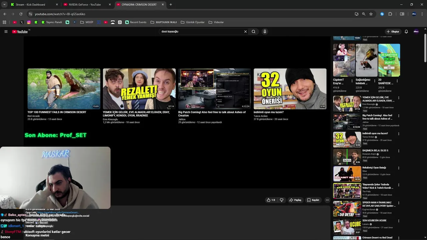Dislike the video with thumbs down
Image resolution: width=427 pixels, height=240 pixels.
click(x=282, y=200)
